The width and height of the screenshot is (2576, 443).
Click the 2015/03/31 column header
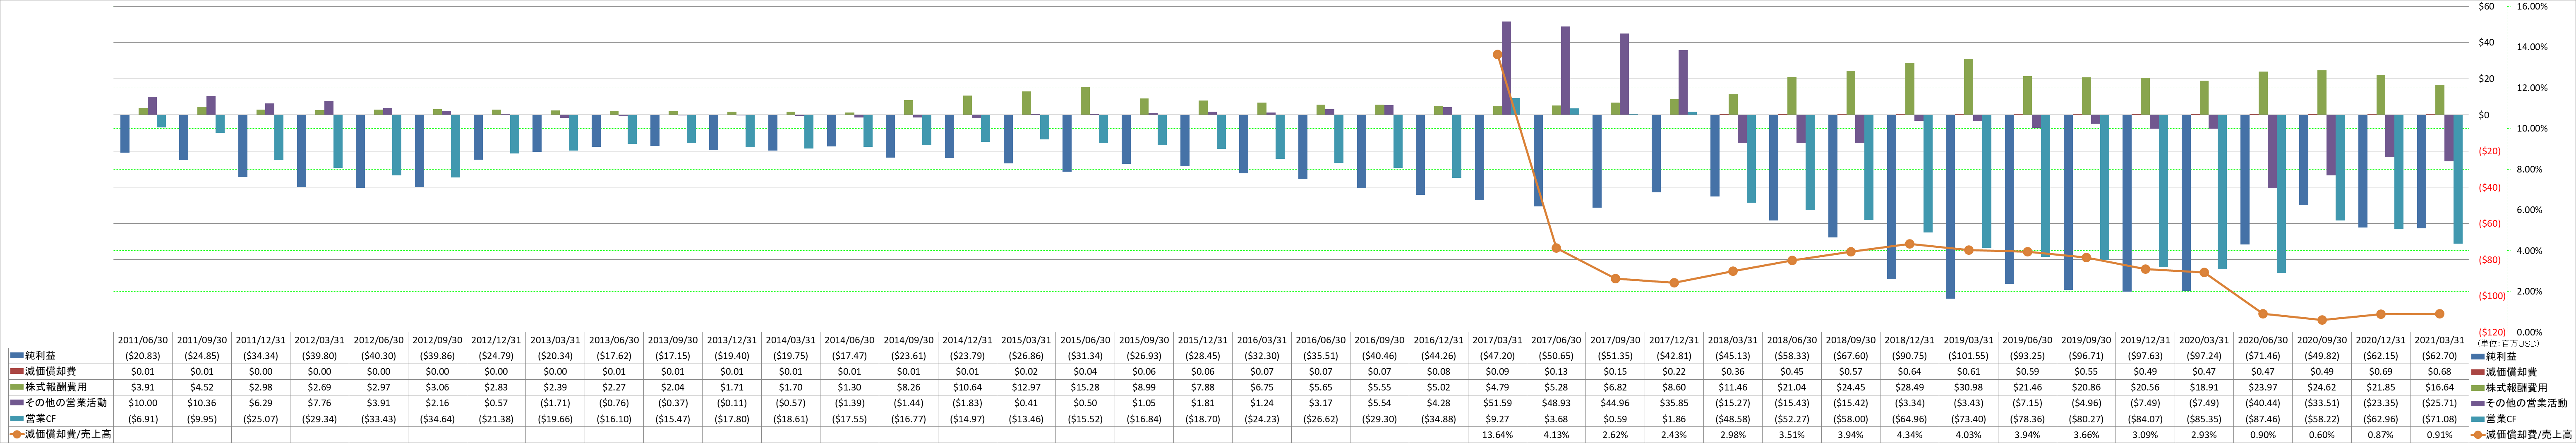(x=1026, y=340)
